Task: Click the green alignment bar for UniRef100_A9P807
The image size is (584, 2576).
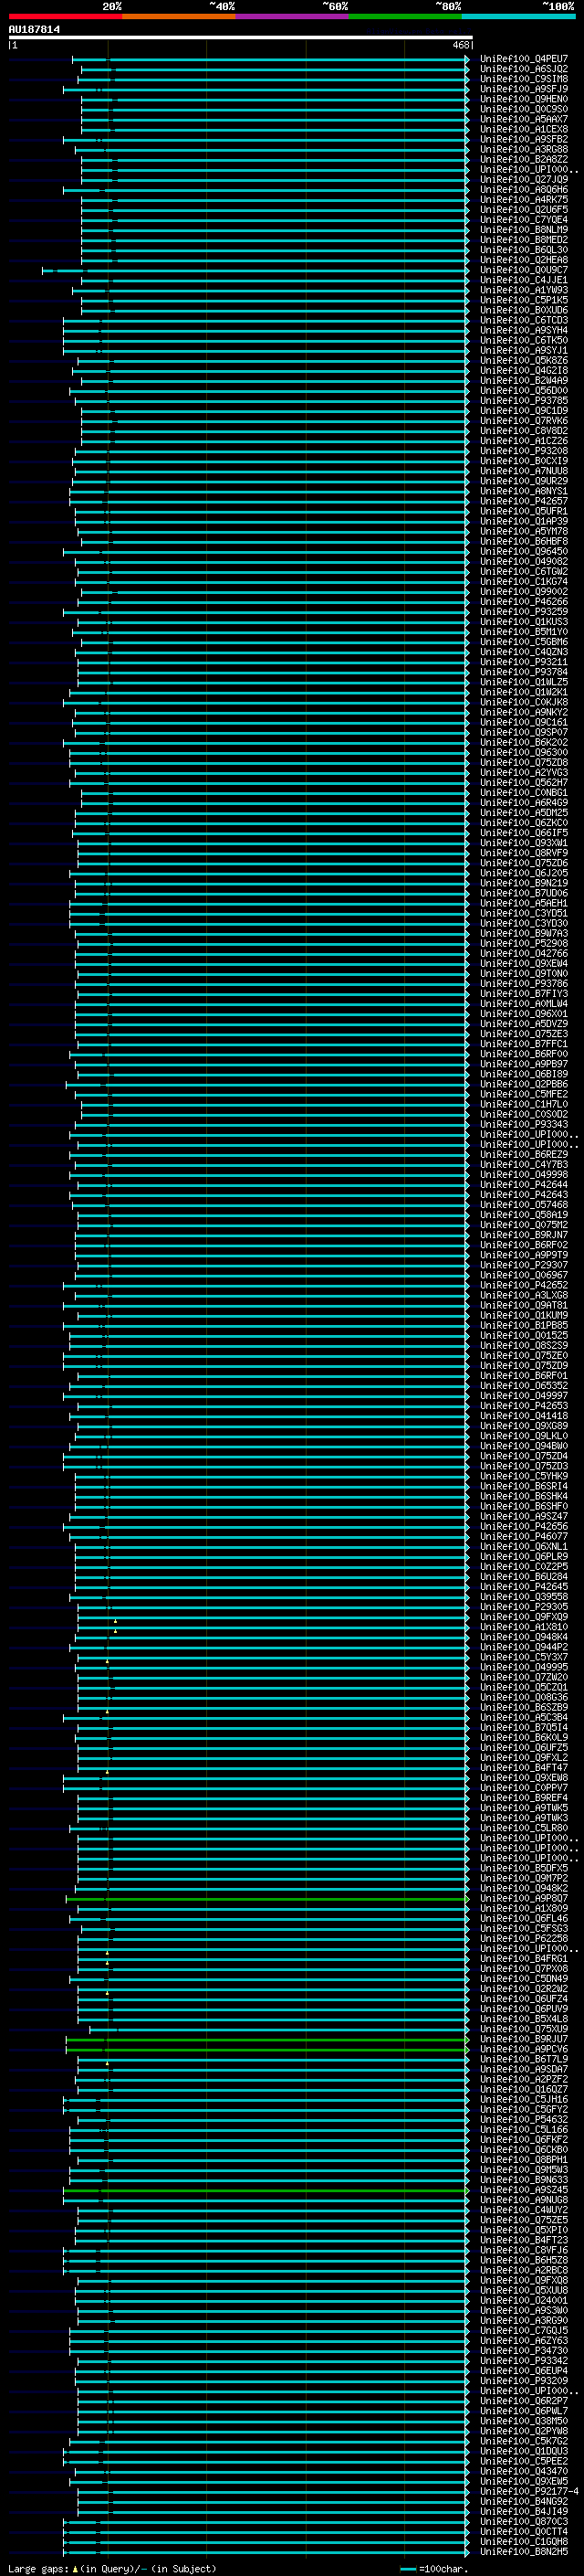Action: (x=267, y=1898)
